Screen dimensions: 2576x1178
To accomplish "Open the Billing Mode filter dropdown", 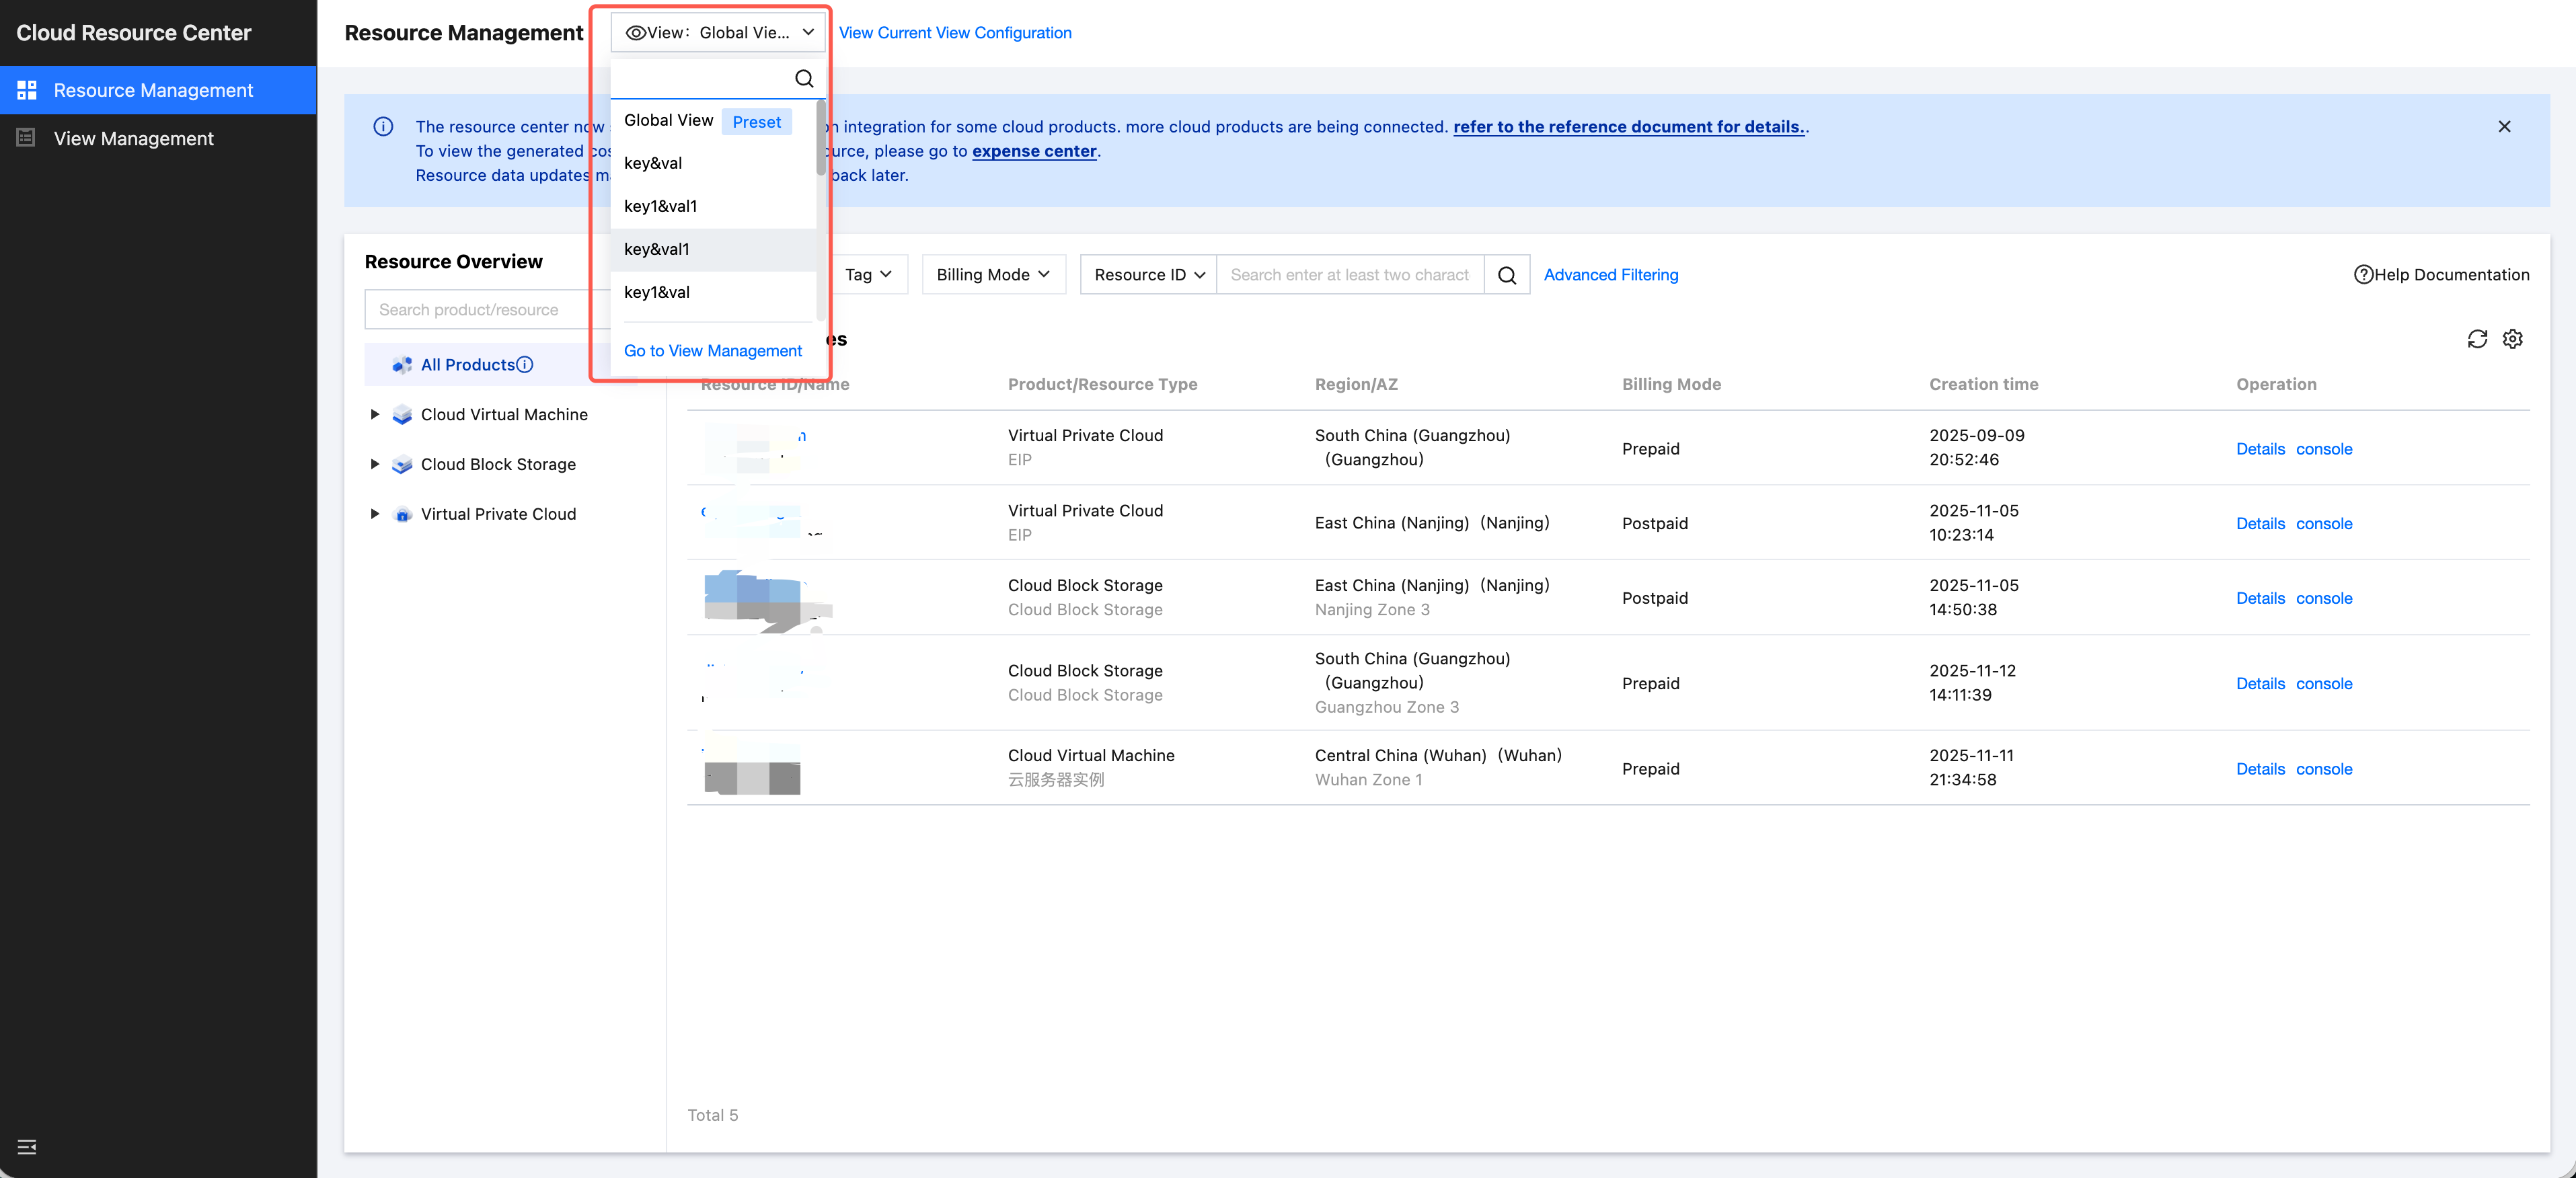I will [x=992, y=275].
